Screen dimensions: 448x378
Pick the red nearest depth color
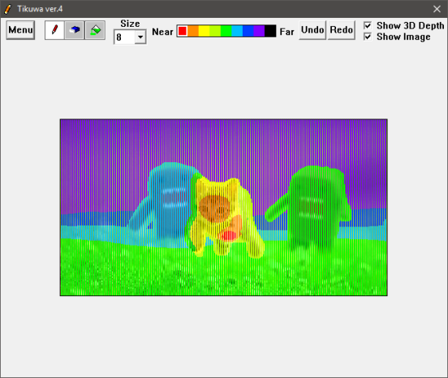tap(183, 31)
